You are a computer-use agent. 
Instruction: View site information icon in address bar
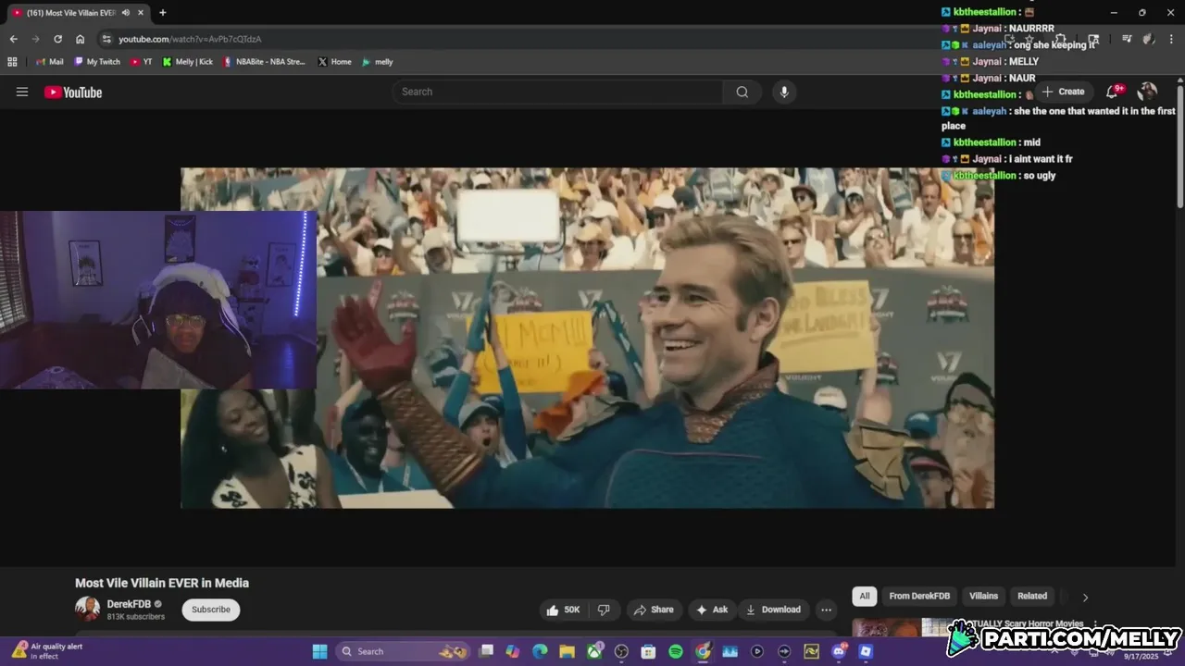point(106,39)
